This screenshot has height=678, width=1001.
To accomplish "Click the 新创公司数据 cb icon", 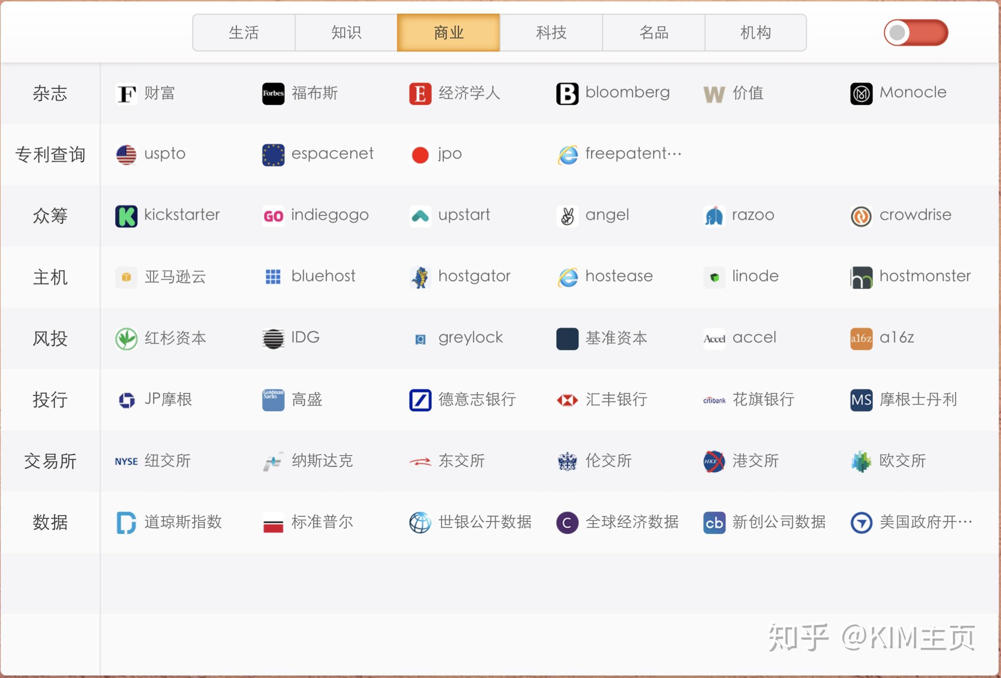I will coord(714,522).
